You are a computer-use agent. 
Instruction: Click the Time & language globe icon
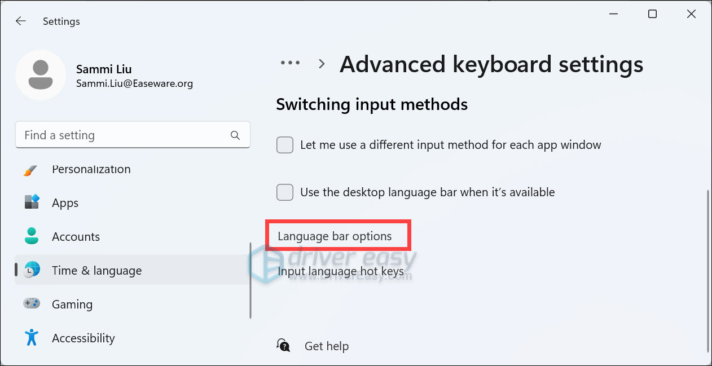pos(32,270)
